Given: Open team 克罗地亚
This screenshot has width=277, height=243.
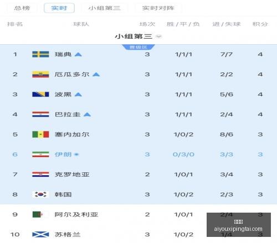Looking at the screenshot, I should pos(72,175).
